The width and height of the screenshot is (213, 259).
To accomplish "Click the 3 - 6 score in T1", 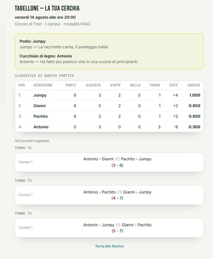I will (x=117, y=165).
